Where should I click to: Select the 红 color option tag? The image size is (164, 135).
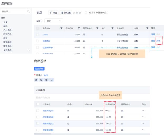[x=41, y=80]
